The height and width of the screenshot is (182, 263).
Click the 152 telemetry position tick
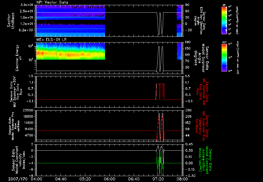pos(188,123)
